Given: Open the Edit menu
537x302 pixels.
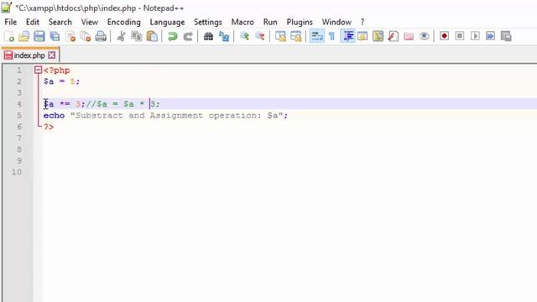Looking at the screenshot, I should (x=33, y=22).
